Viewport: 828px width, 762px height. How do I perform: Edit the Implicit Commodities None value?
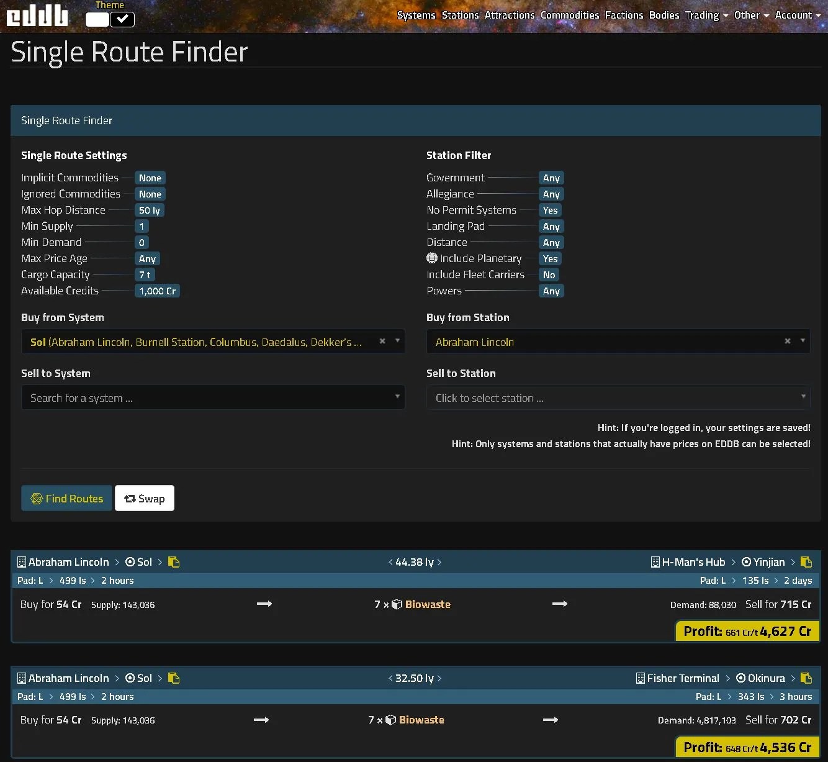coord(150,178)
